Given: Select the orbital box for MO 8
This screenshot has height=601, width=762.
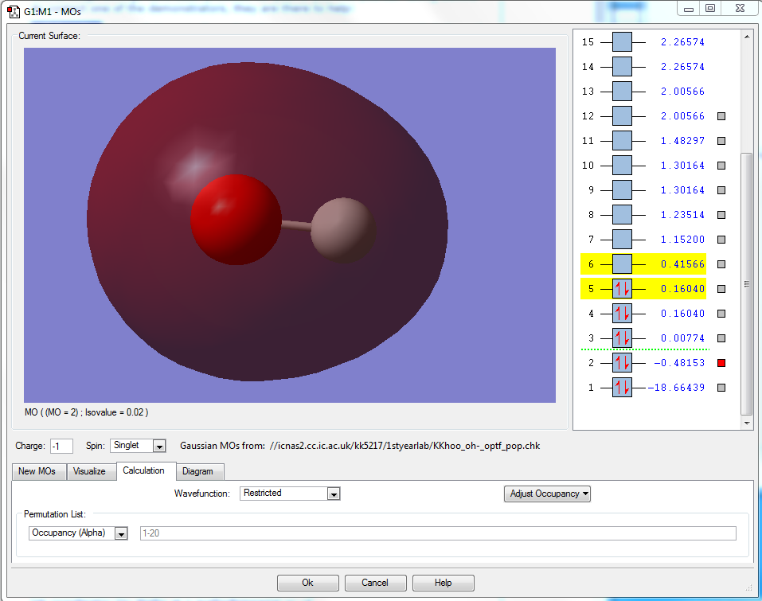Looking at the screenshot, I should click(622, 215).
